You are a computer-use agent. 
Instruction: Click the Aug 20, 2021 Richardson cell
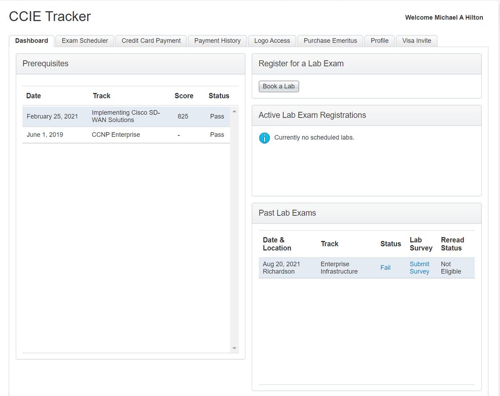tap(281, 268)
